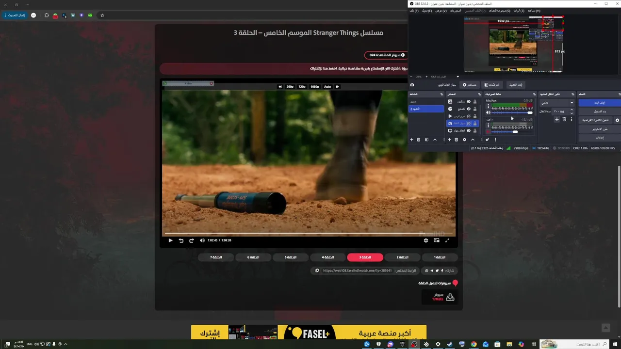The height and width of the screenshot is (349, 621).
Task: Delete scene transition with trash icon
Action: [564, 119]
